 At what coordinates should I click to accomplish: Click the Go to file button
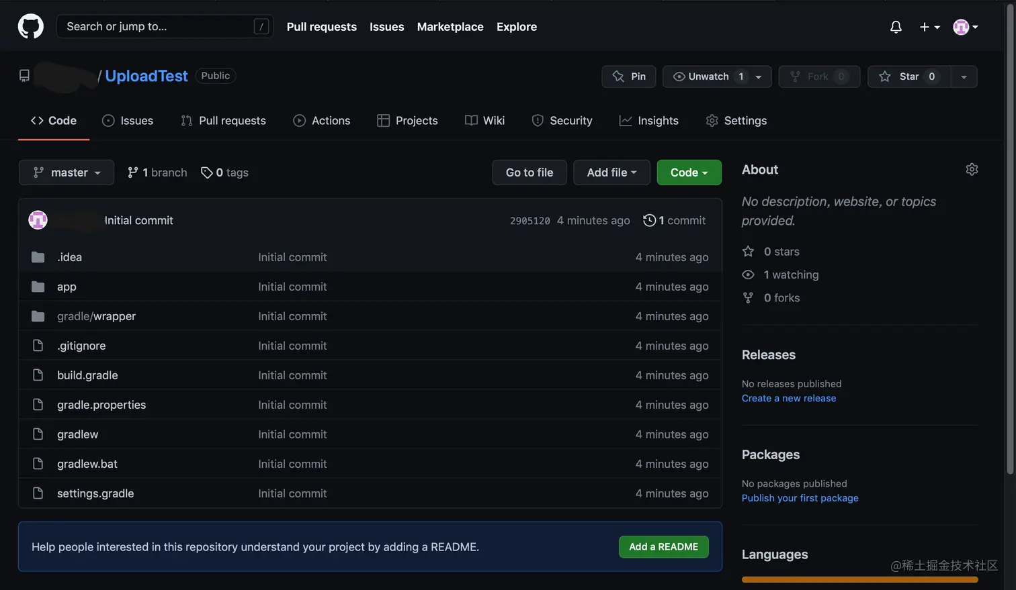[x=530, y=173]
